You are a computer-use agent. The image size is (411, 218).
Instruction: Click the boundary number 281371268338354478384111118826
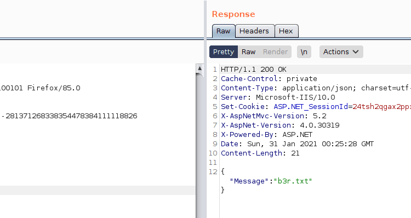71,116
